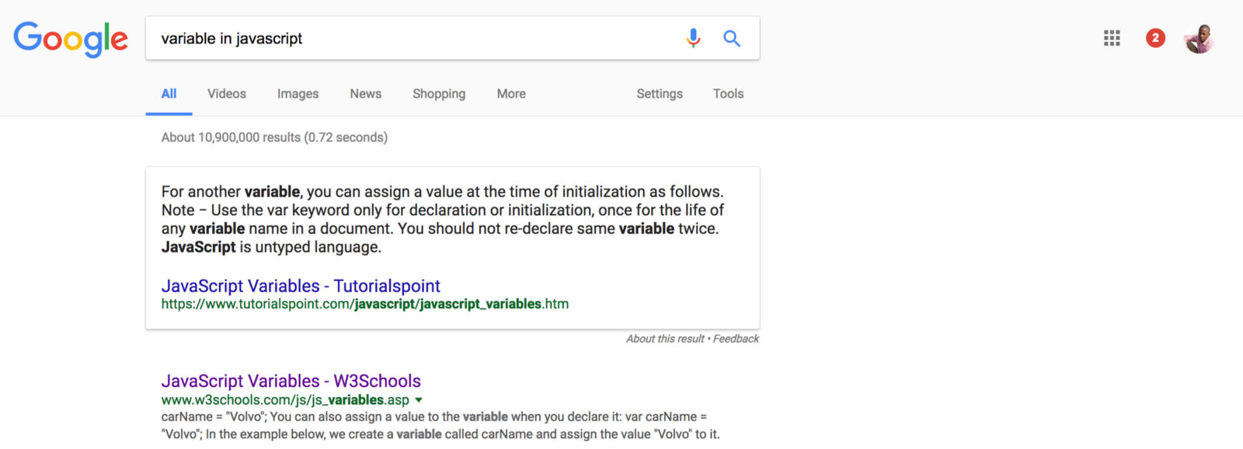Open the search Tools options

click(x=728, y=94)
